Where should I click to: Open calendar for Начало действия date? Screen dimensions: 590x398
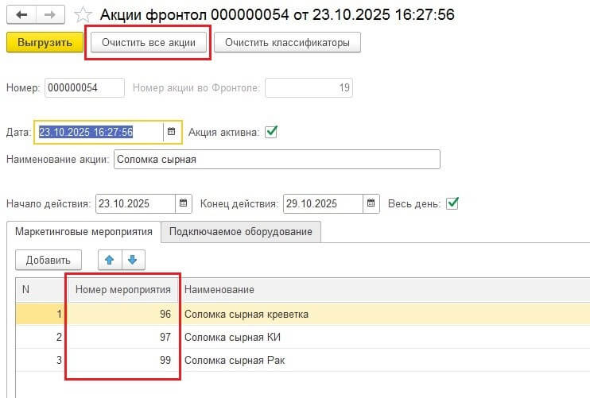(x=184, y=203)
